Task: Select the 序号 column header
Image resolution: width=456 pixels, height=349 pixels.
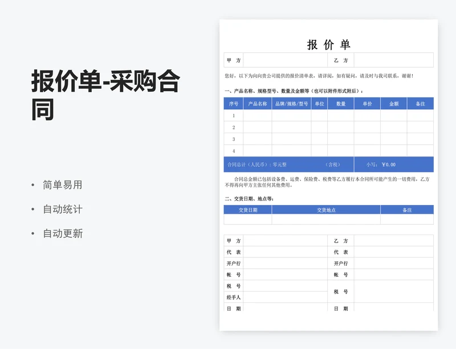Action: pyautogui.click(x=234, y=104)
